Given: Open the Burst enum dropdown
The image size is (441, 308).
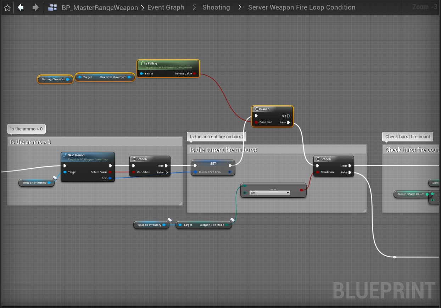Looking at the screenshot, I should tap(269, 192).
